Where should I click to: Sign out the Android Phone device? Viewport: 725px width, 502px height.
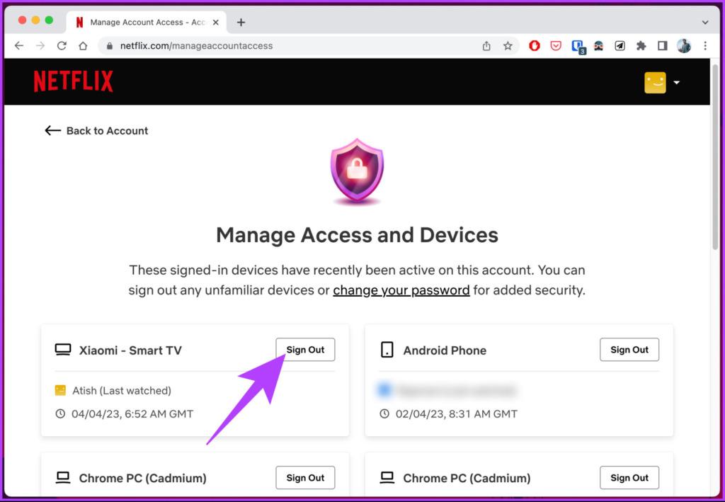tap(629, 350)
